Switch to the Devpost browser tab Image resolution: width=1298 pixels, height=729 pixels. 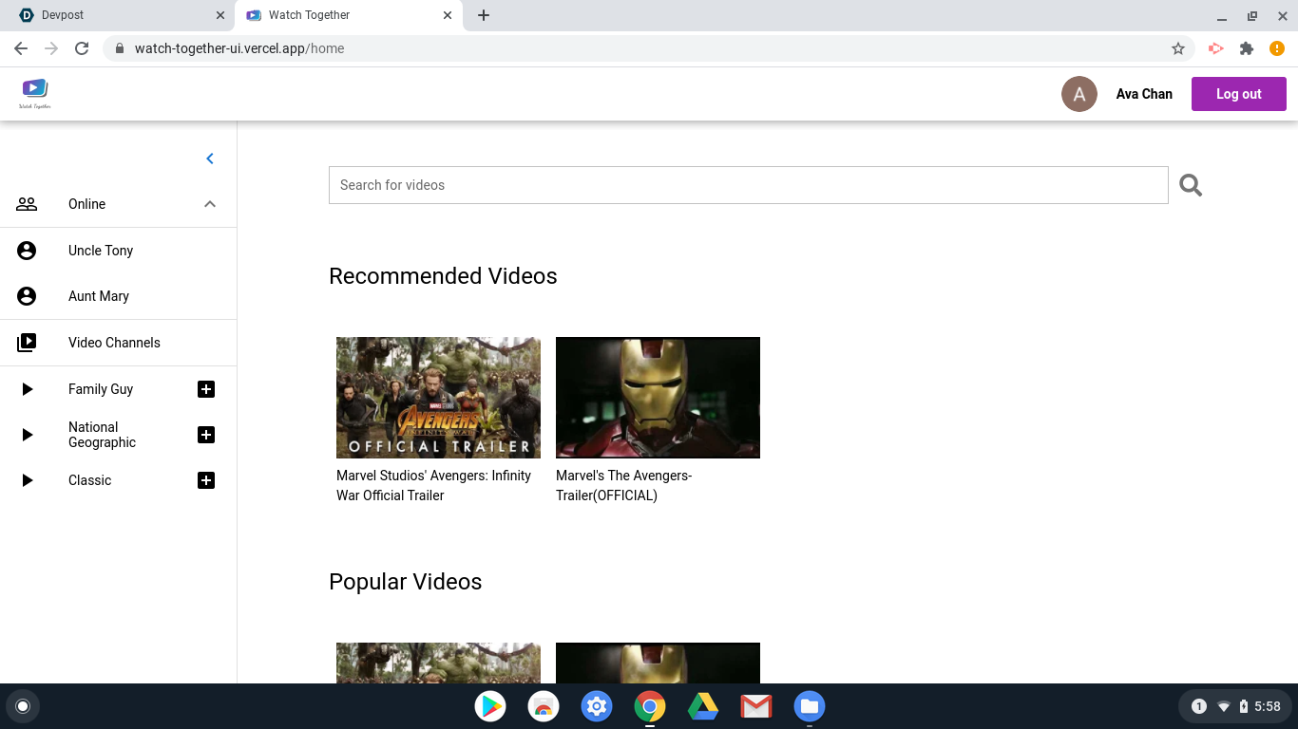[119, 15]
